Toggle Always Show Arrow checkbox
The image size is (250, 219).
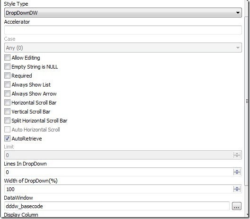click(7, 94)
